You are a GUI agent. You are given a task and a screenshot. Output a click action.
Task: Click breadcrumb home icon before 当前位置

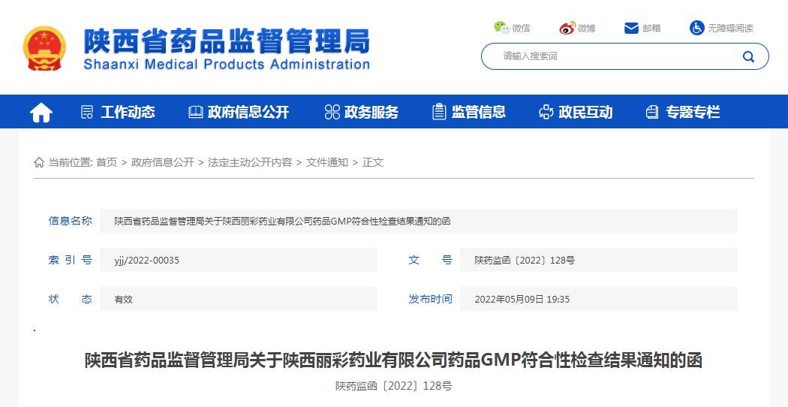tap(39, 162)
